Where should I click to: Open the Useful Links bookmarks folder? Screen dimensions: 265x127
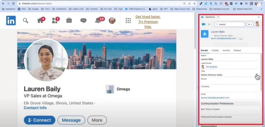pos(76,9)
